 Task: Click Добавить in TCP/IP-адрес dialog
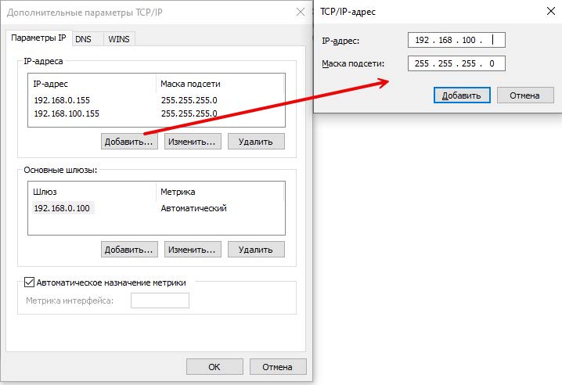pos(462,95)
